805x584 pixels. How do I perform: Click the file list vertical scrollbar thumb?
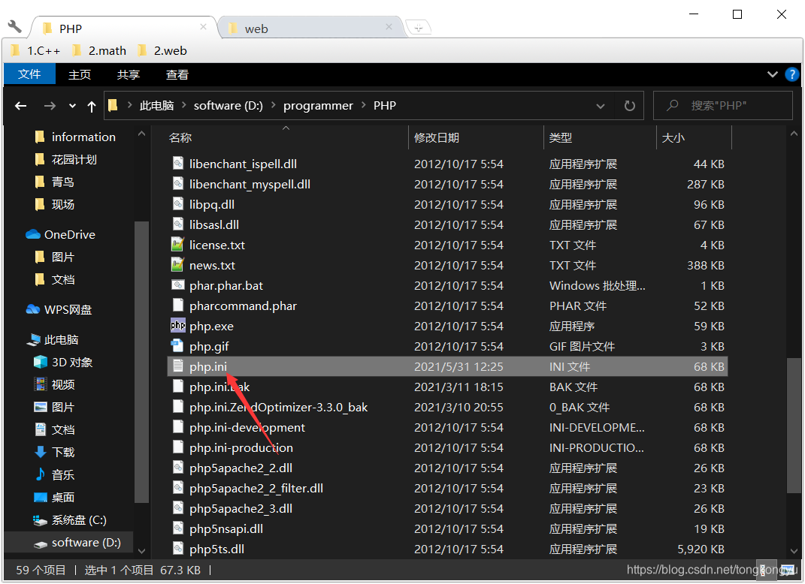pyautogui.click(x=794, y=426)
